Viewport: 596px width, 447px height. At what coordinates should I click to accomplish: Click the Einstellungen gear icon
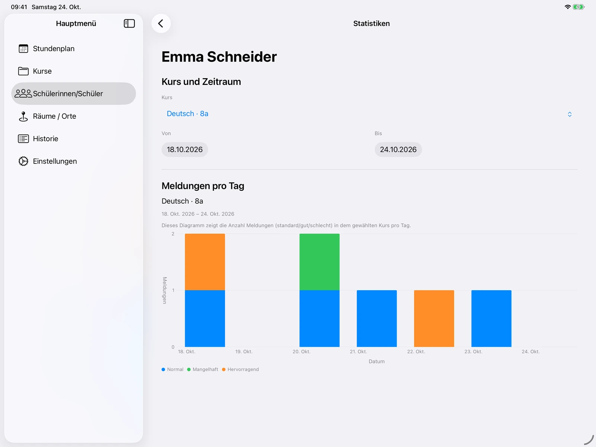pos(23,161)
